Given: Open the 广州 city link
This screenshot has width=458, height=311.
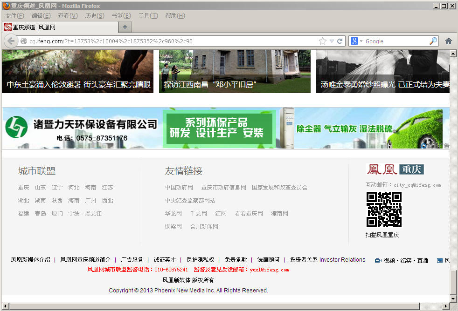Looking at the screenshot, I should click(90, 201).
